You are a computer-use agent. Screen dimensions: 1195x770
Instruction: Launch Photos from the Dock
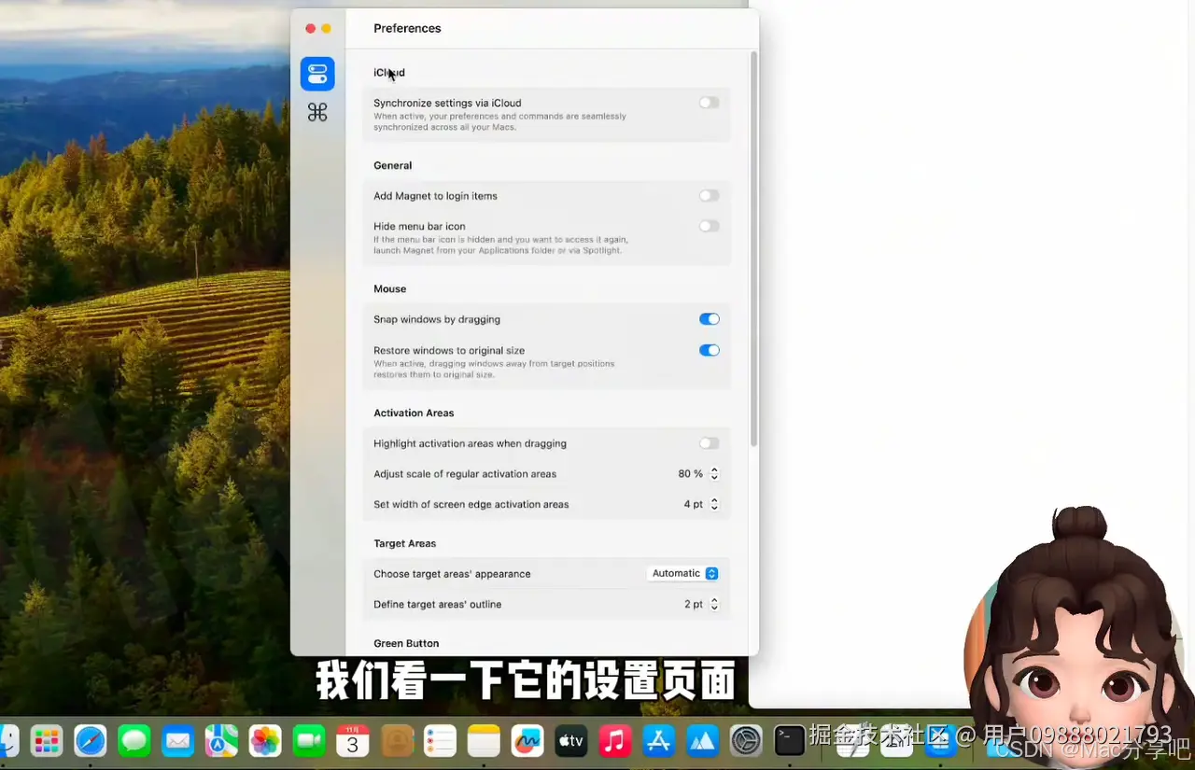tap(265, 742)
